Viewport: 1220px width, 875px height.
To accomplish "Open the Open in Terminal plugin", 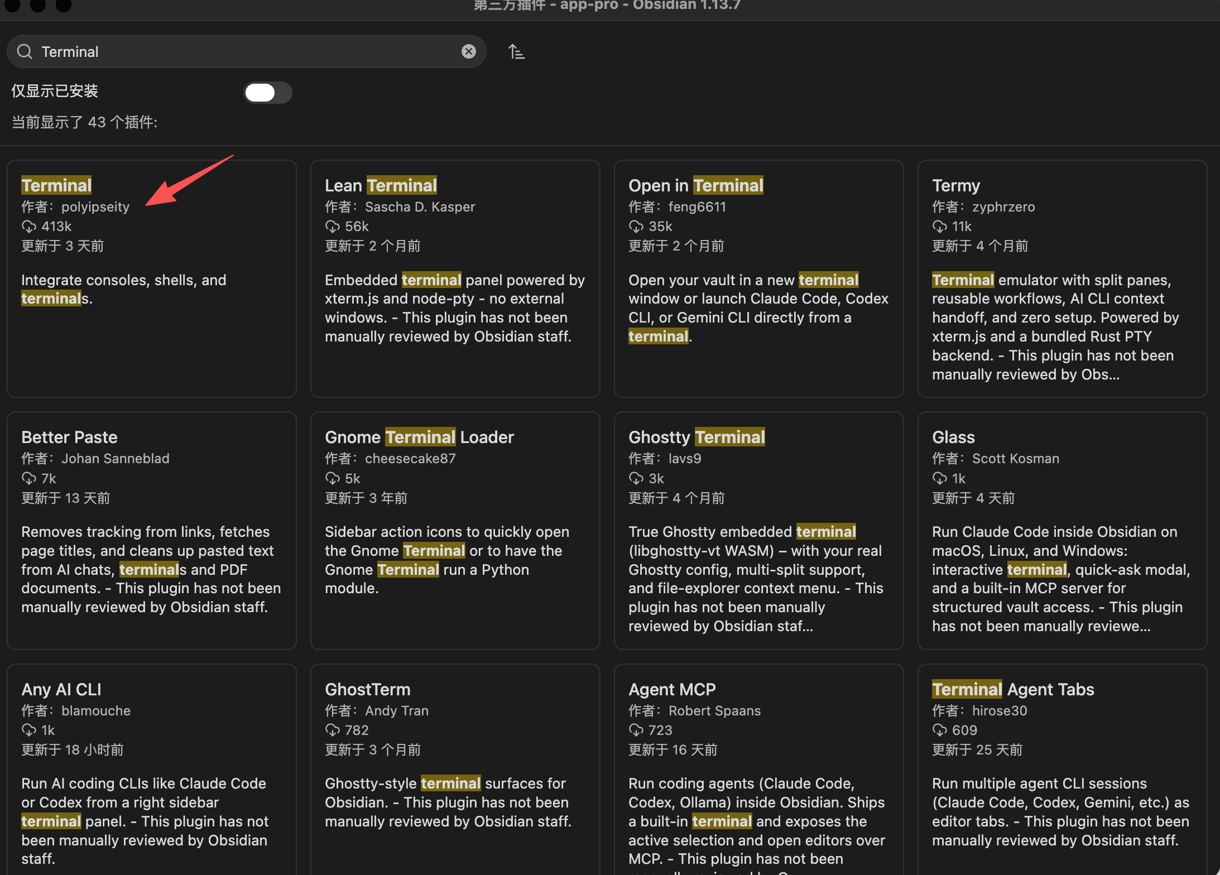I will (758, 279).
